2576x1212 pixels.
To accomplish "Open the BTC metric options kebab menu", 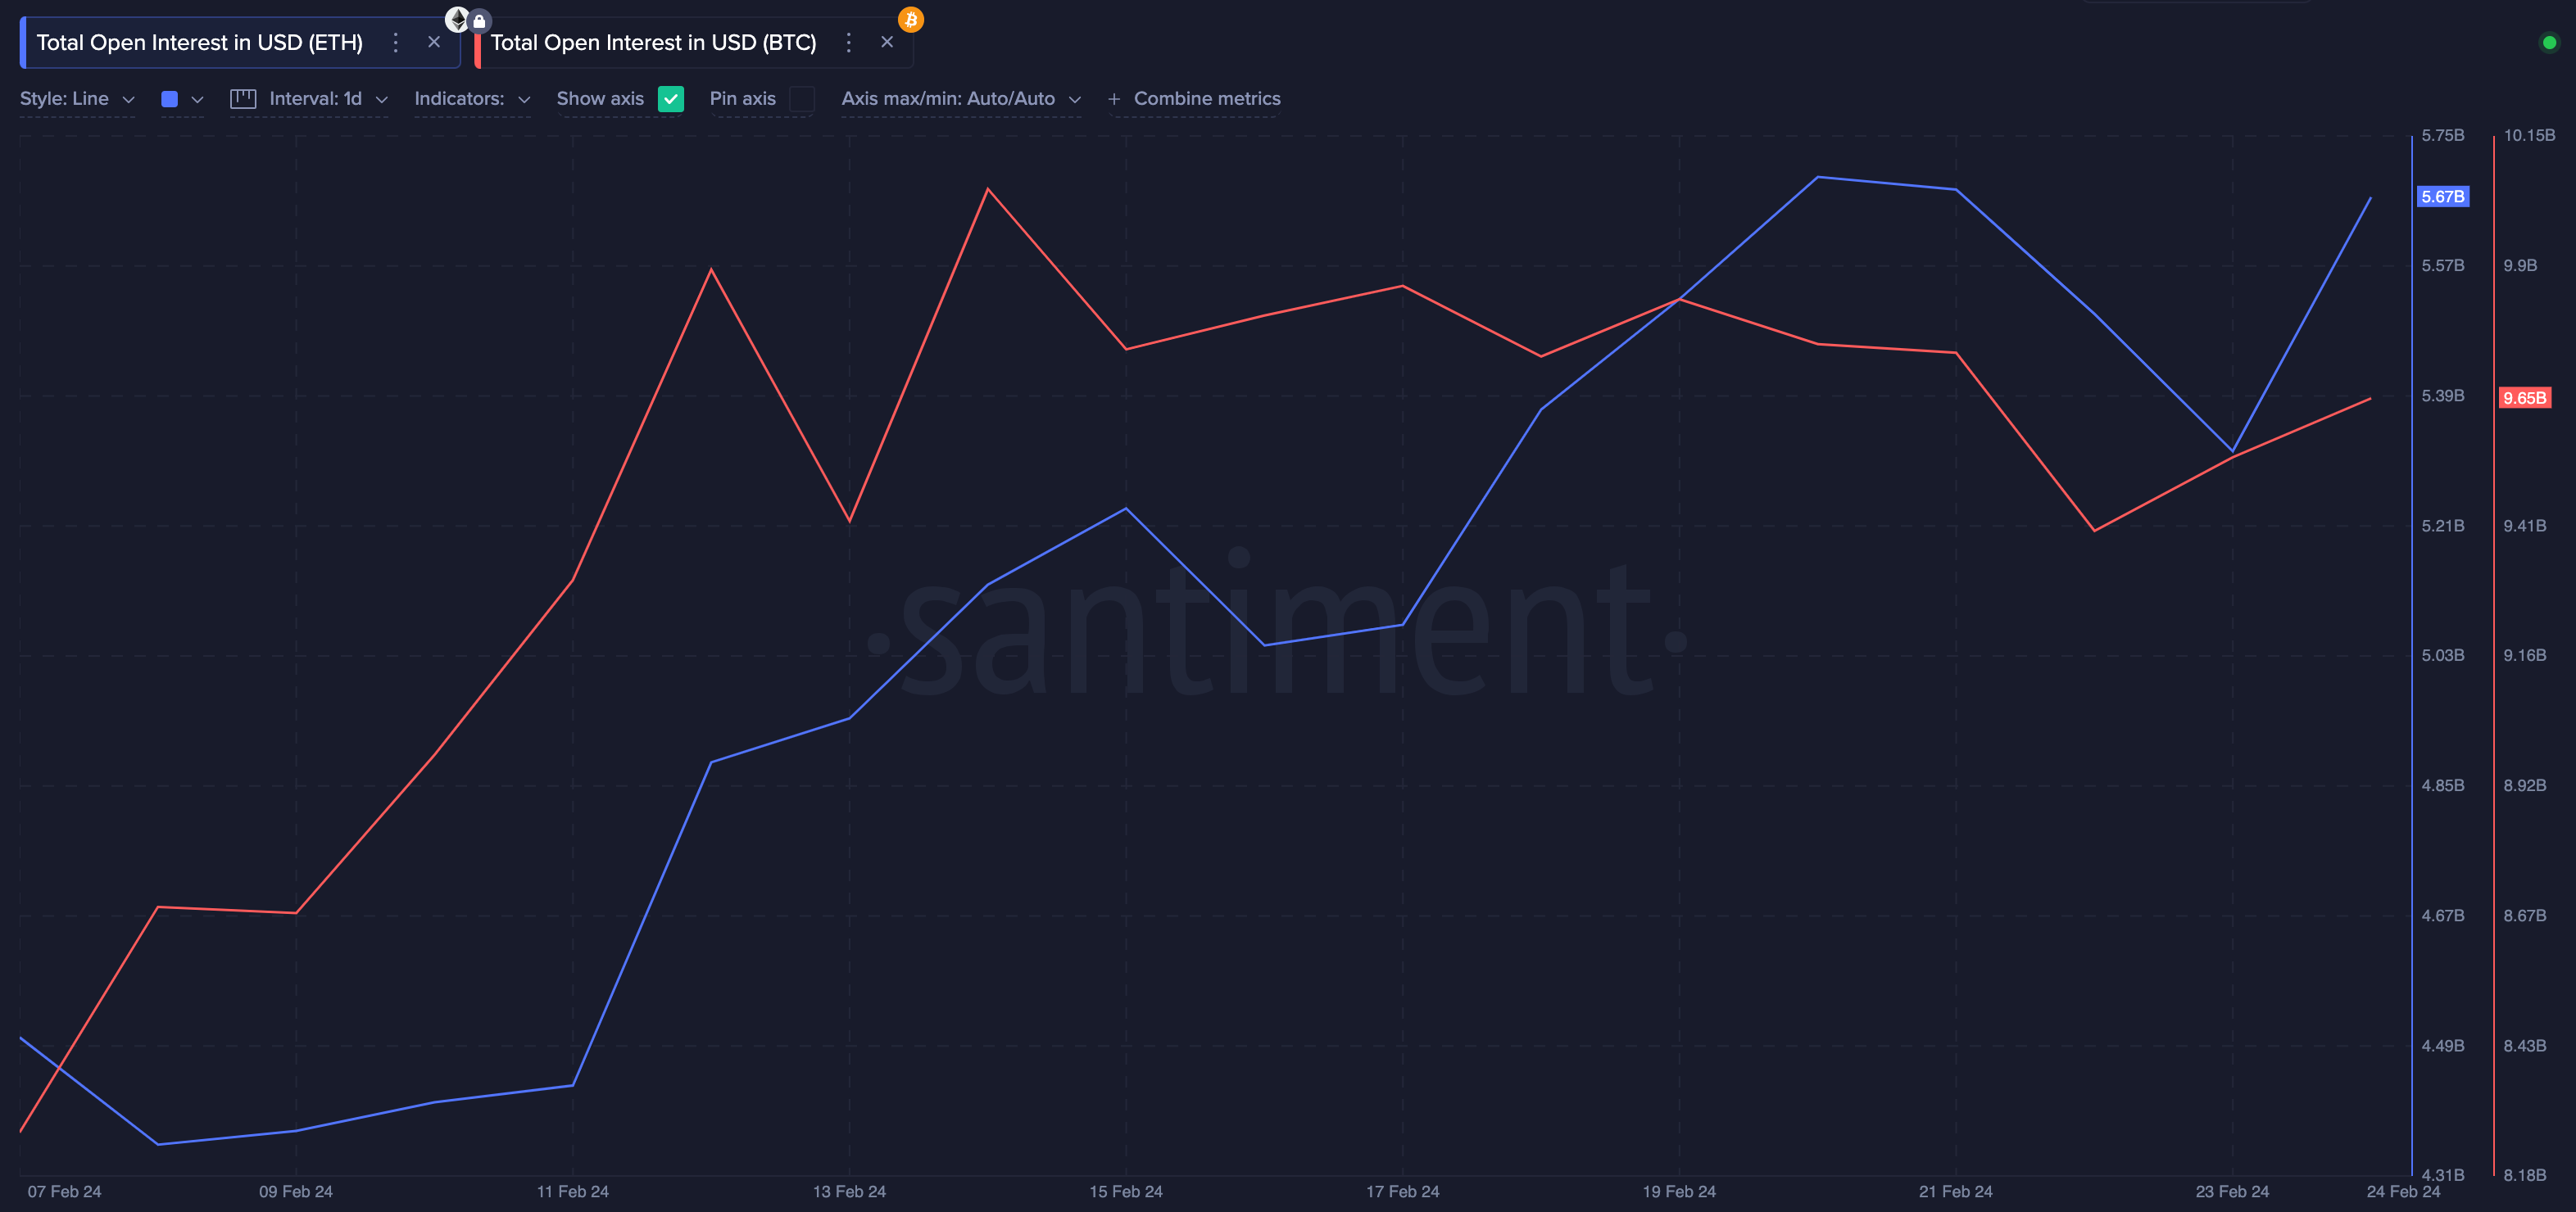I will coord(848,42).
